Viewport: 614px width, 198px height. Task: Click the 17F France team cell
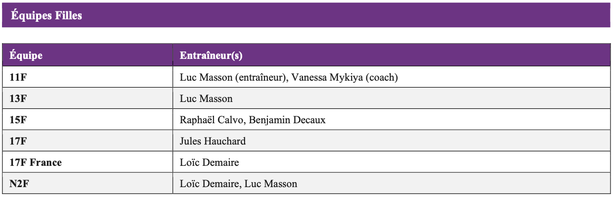pos(88,162)
